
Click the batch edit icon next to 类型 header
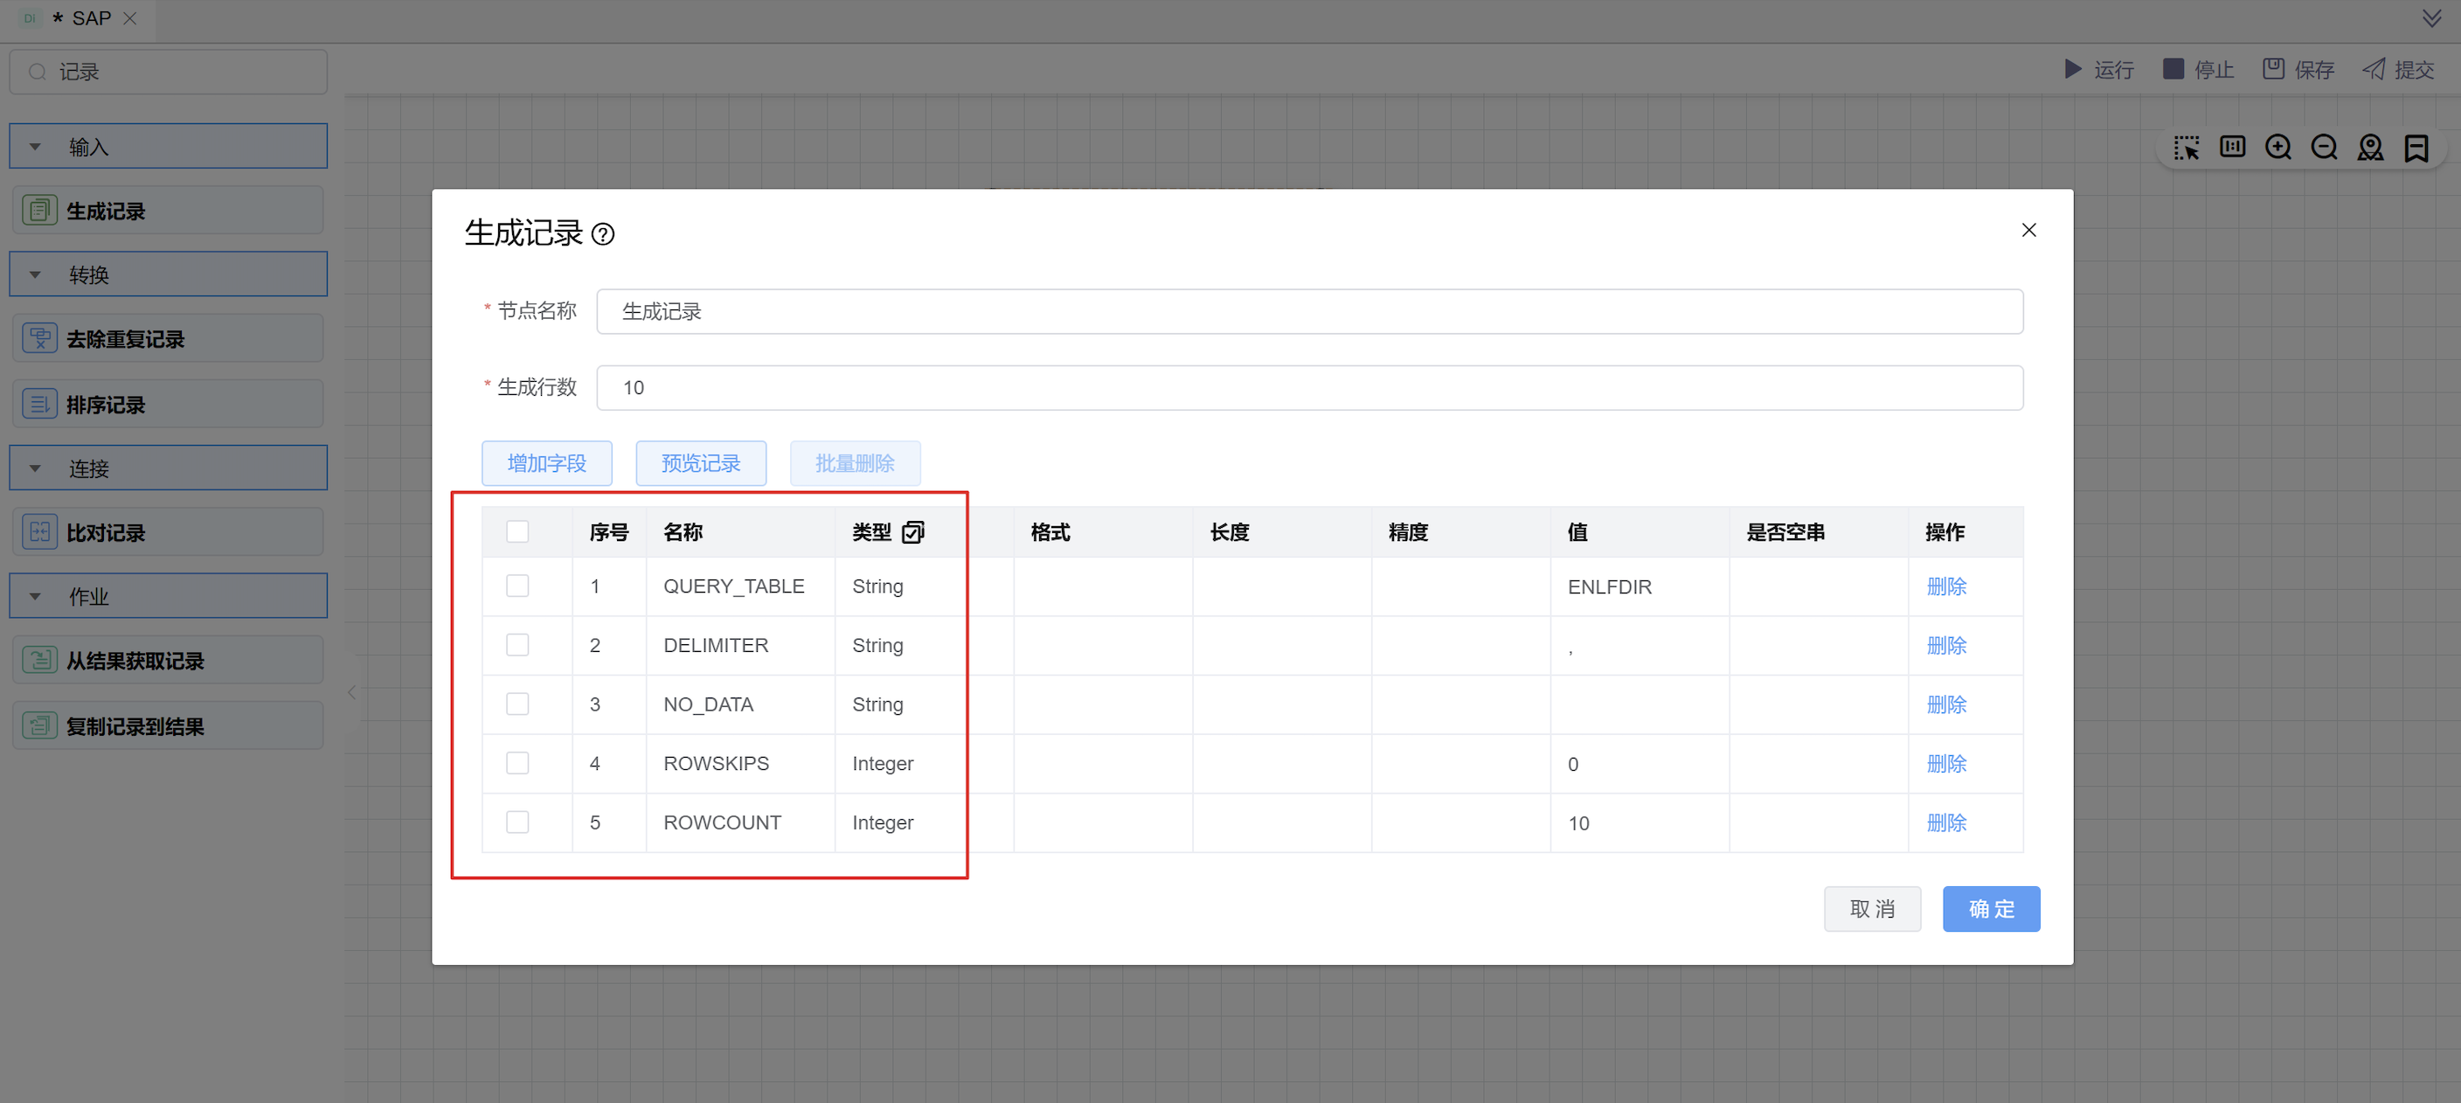point(912,532)
